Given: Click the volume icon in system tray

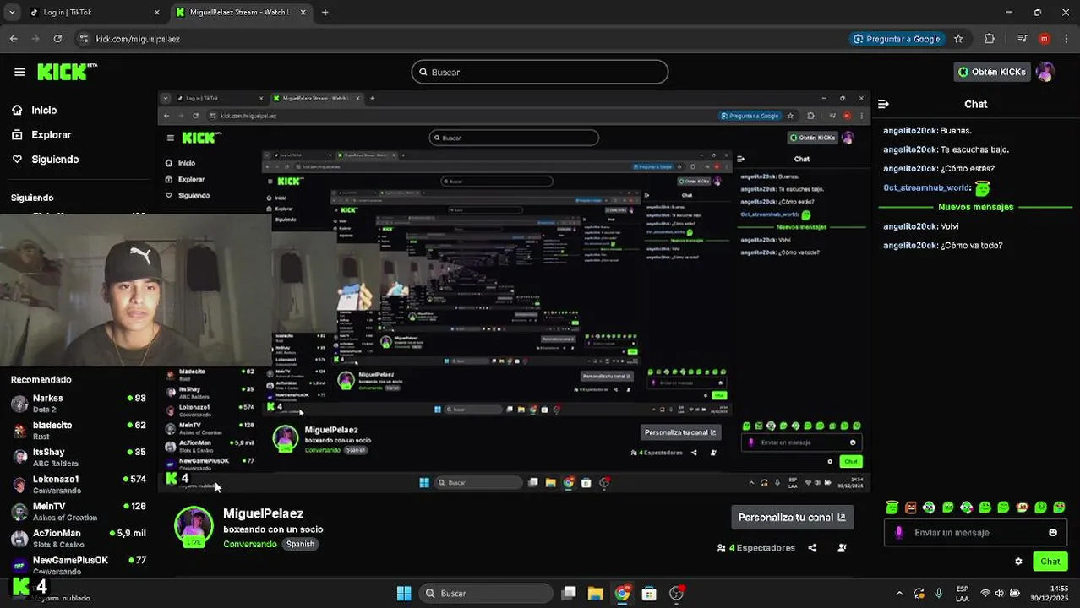Looking at the screenshot, I should [1000, 593].
